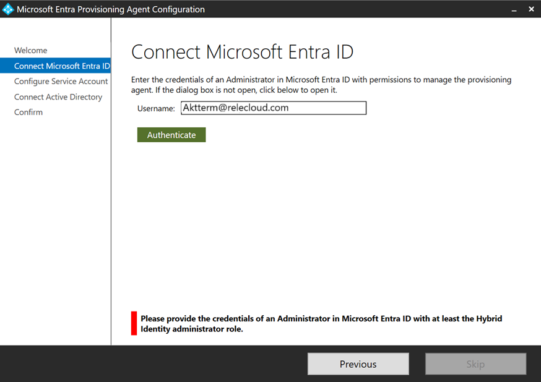
Task: Go back with the Previous button
Action: [358, 364]
